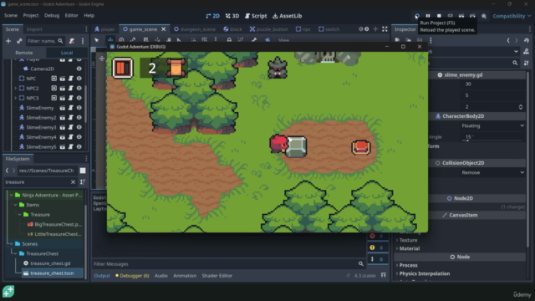This screenshot has height=301, width=535.
Task: Toggle visibility of SlimeEnemy5 node
Action: (x=79, y=147)
